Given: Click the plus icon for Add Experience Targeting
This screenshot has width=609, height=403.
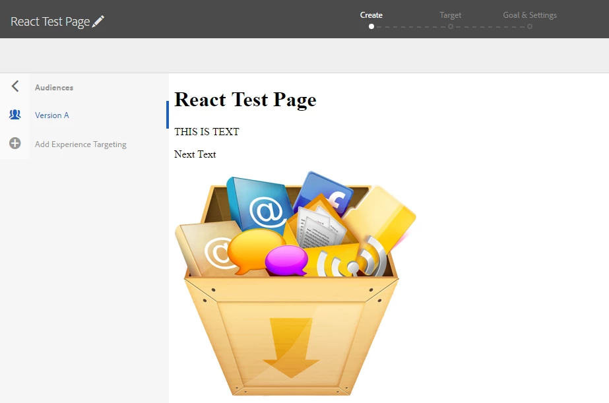Looking at the screenshot, I should click(15, 143).
